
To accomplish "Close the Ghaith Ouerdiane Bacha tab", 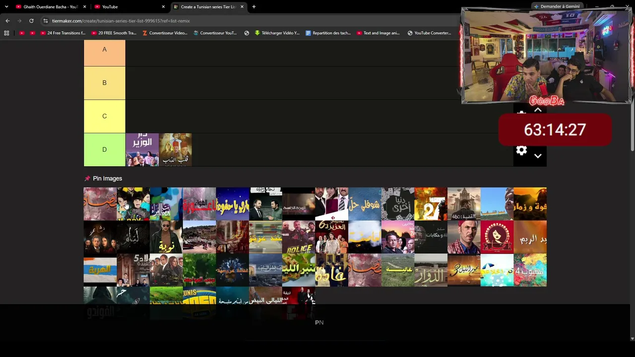I will tap(85, 7).
